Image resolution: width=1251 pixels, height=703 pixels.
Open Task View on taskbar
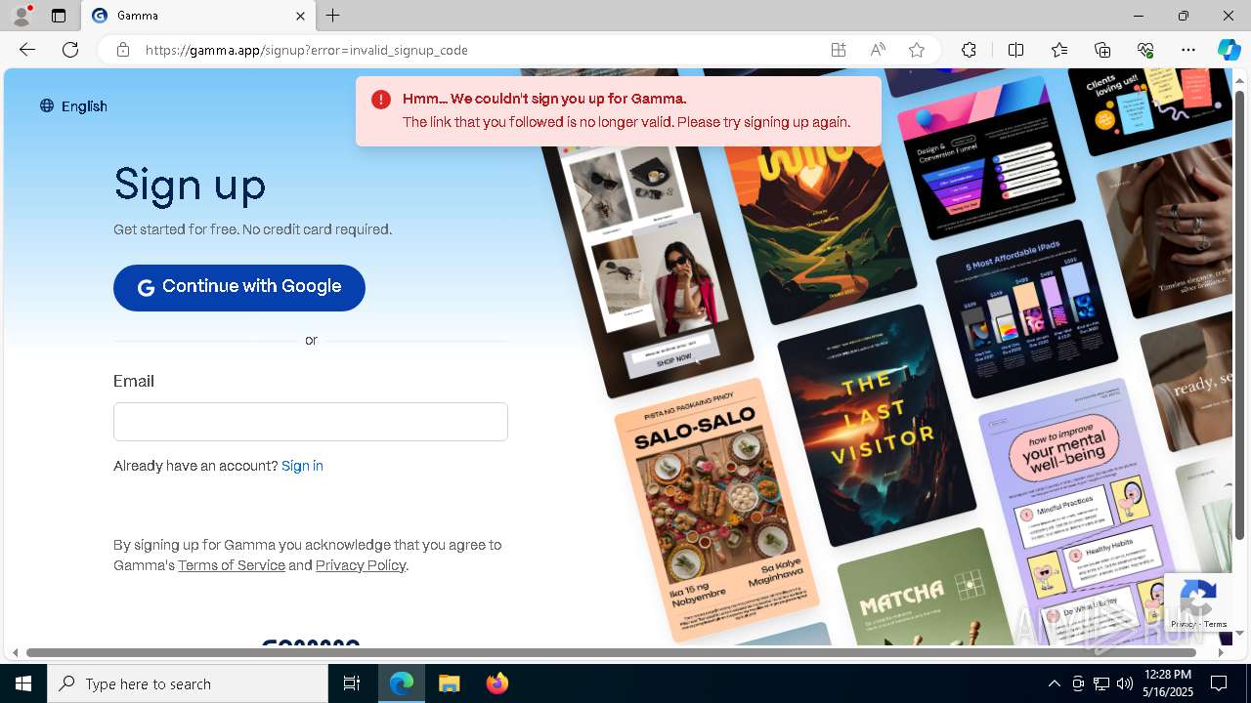[352, 683]
